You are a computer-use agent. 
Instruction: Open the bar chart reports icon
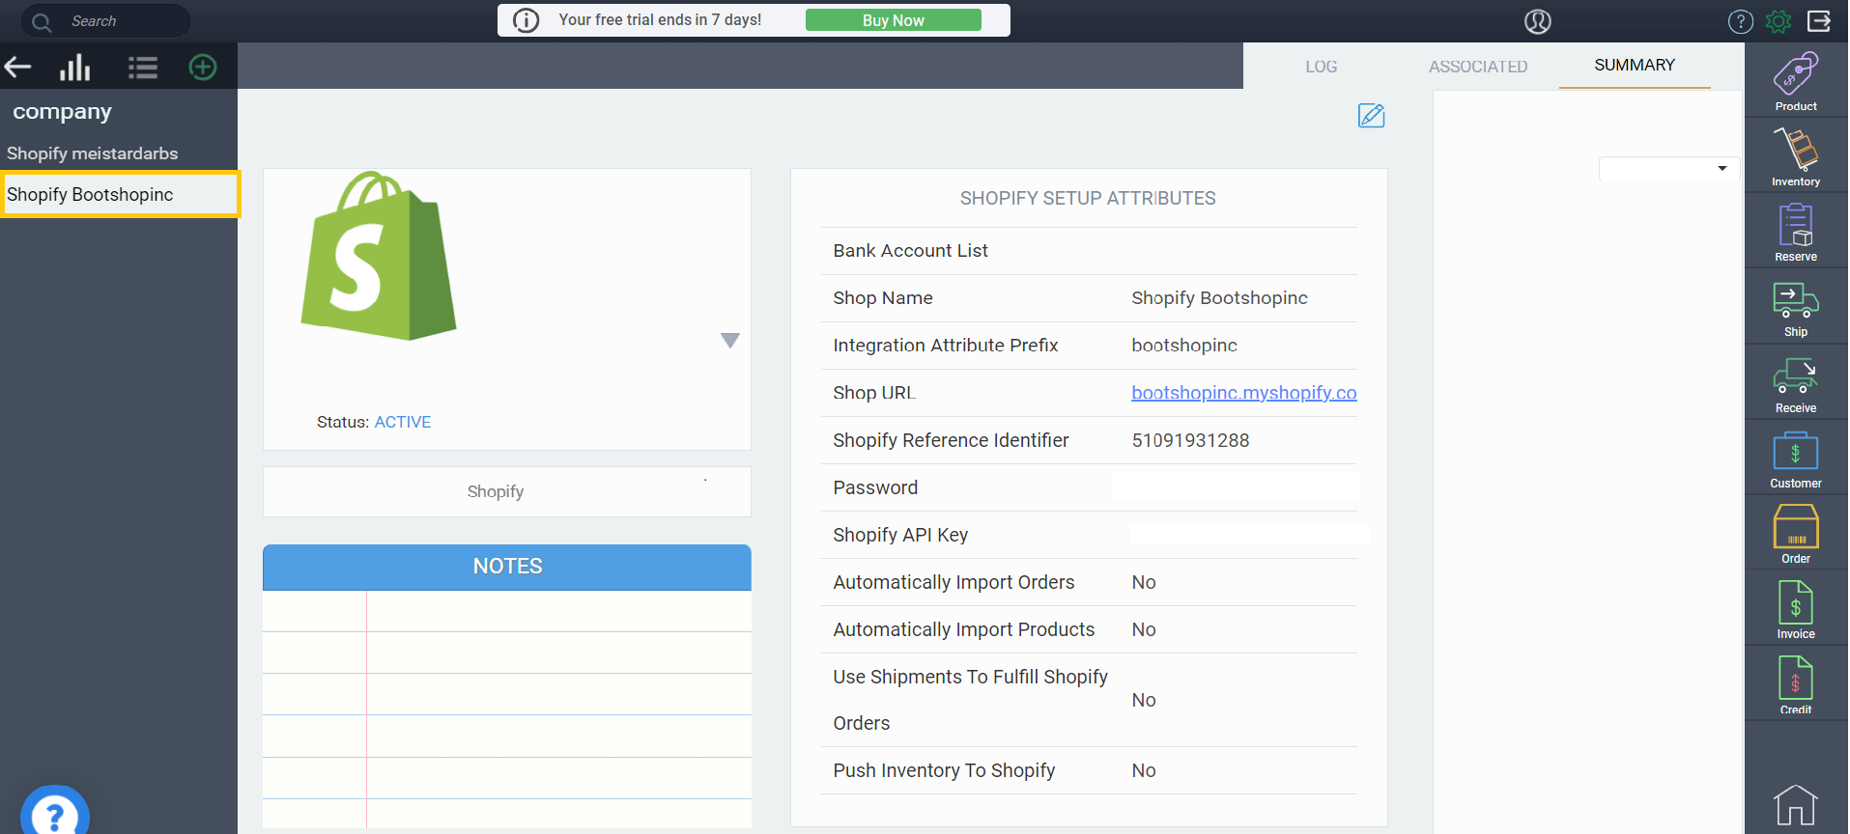(74, 67)
